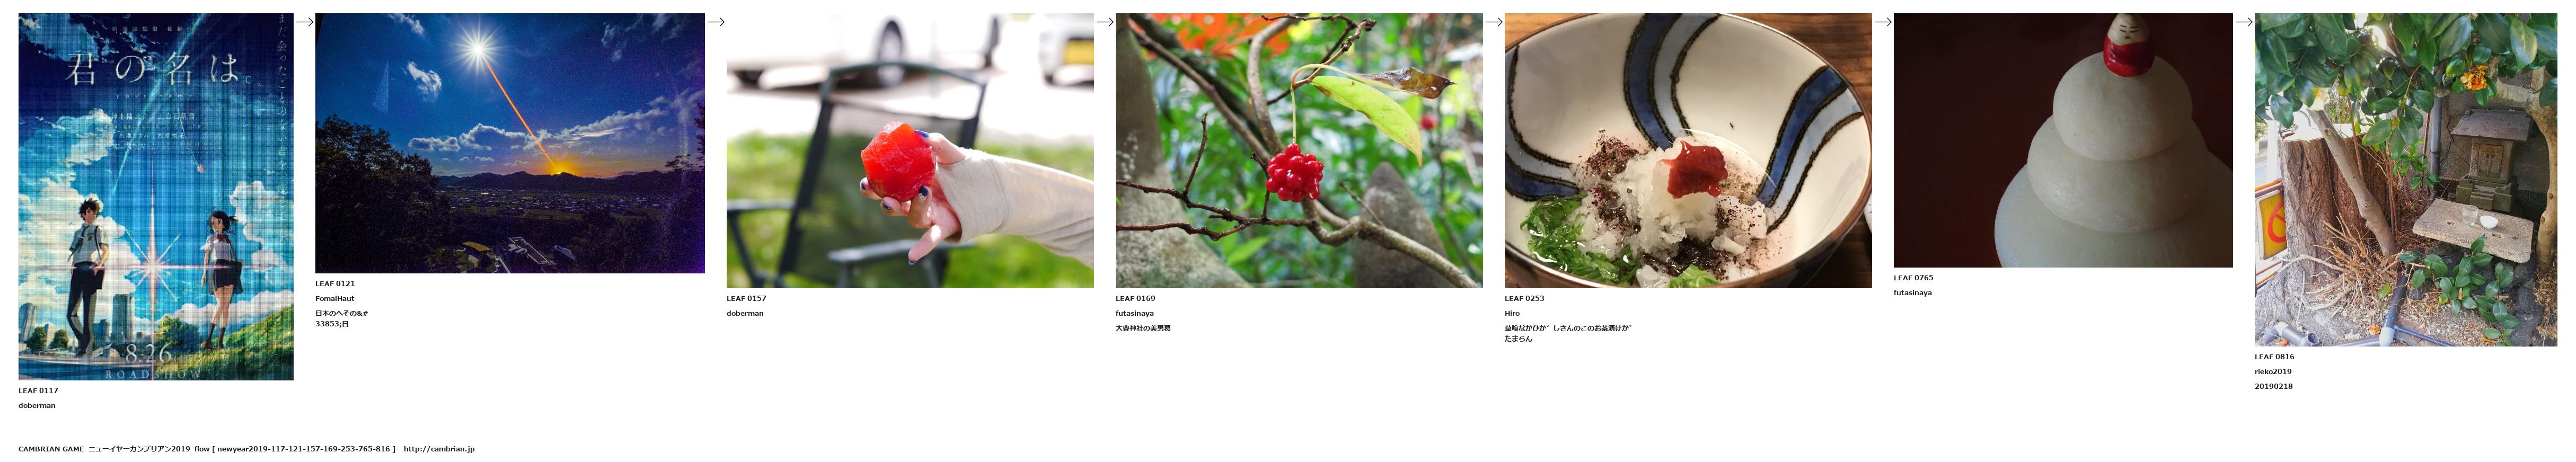The width and height of the screenshot is (2576, 462).
Task: Select the LEAF 0117 label
Action: [x=38, y=391]
